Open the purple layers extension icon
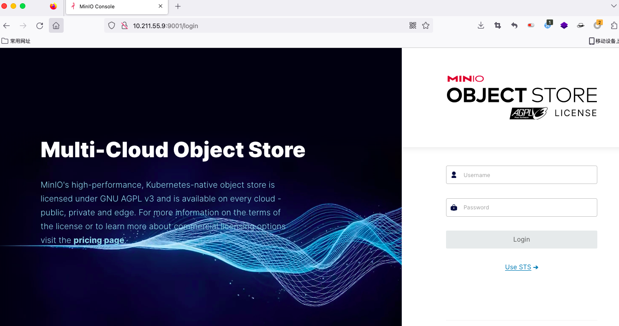The height and width of the screenshot is (326, 619). [x=564, y=25]
